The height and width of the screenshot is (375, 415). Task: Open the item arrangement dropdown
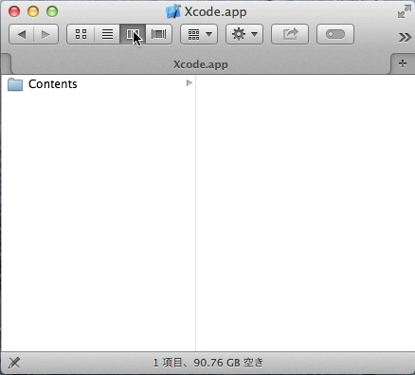(199, 34)
